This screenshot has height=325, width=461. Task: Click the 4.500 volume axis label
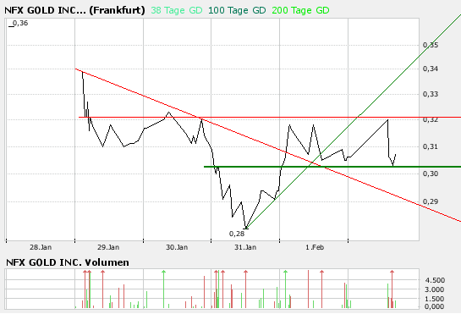point(435,280)
